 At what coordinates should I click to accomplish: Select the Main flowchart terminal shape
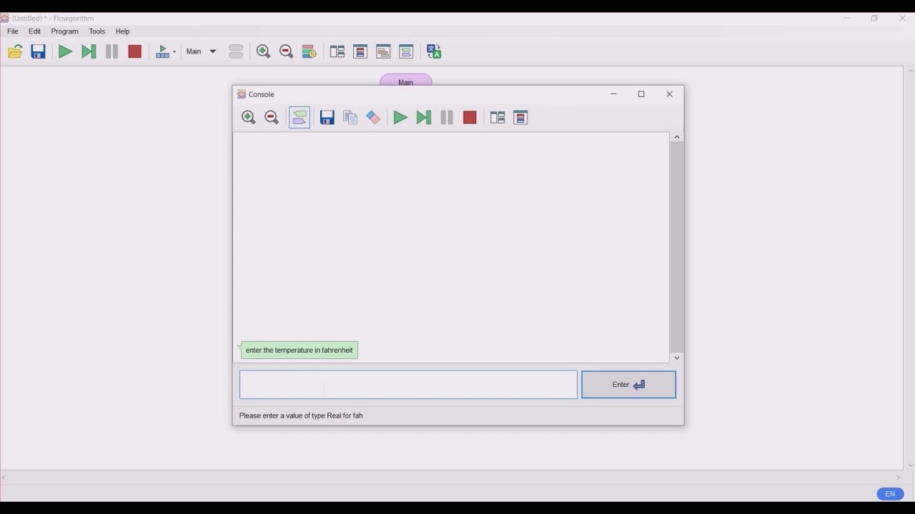[406, 80]
